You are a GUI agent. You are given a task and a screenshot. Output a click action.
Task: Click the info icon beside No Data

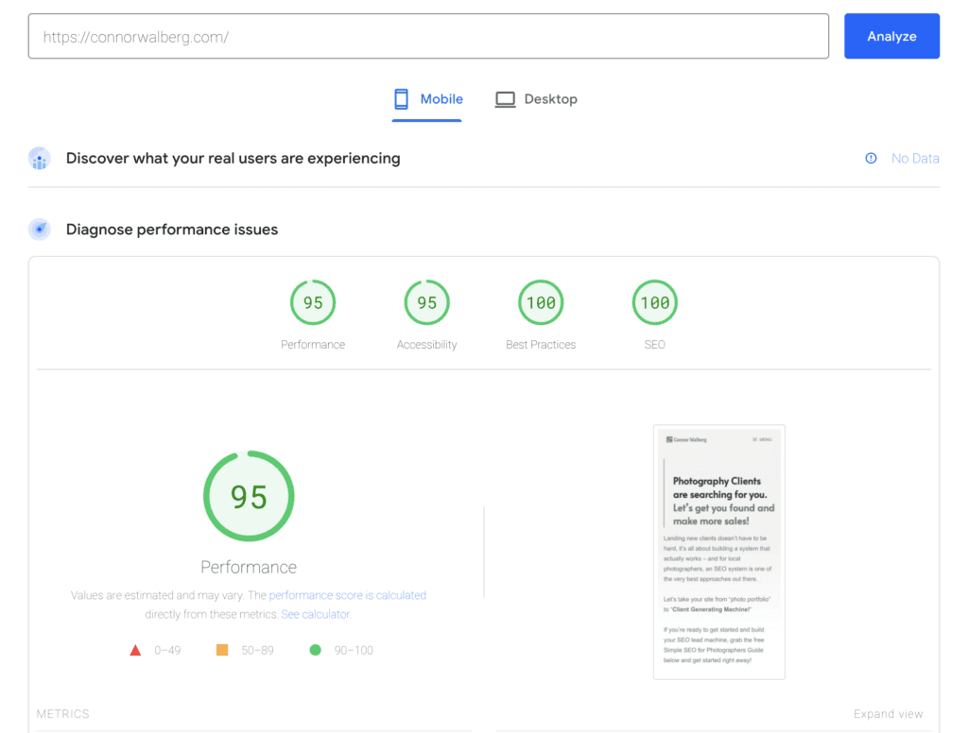point(870,158)
